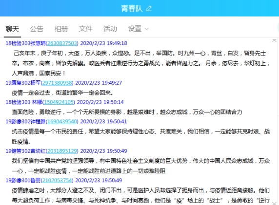The image size is (279, 205).
Task: Click sender name 18检验303张惠晴
Action: tap(26, 43)
